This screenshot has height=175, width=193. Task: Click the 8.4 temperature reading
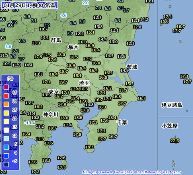(x=73, y=23)
